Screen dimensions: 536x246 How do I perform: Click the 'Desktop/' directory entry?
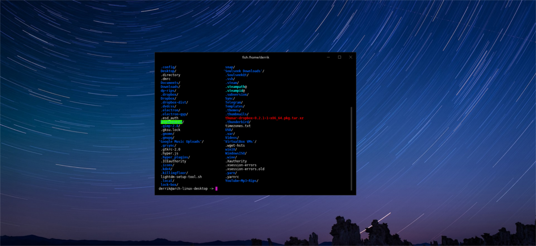click(x=168, y=71)
